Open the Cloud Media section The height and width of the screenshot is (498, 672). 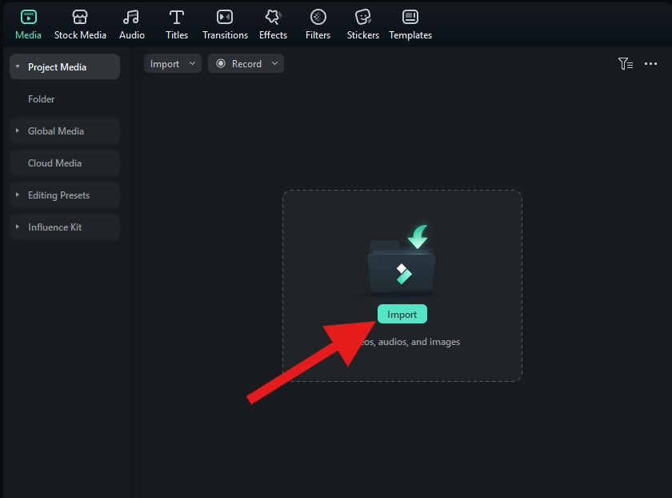point(65,163)
